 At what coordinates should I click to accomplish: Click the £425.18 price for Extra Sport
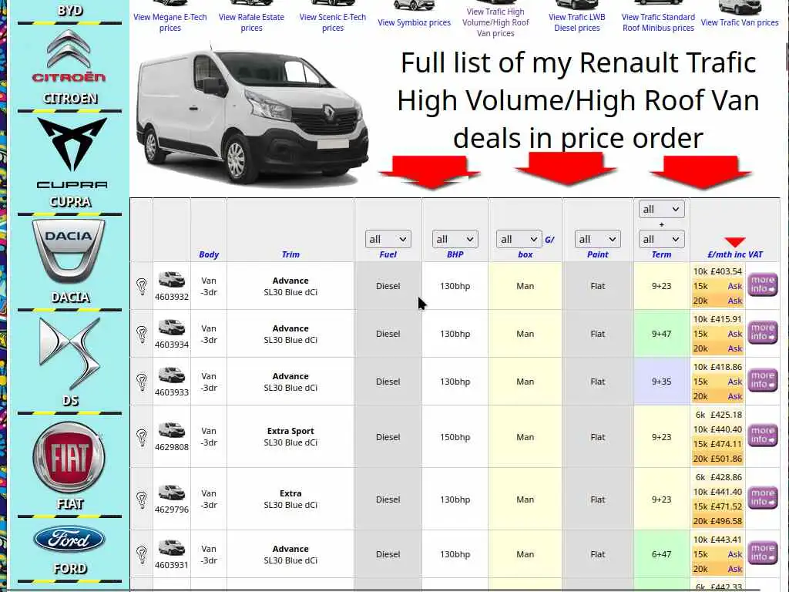[x=726, y=415]
